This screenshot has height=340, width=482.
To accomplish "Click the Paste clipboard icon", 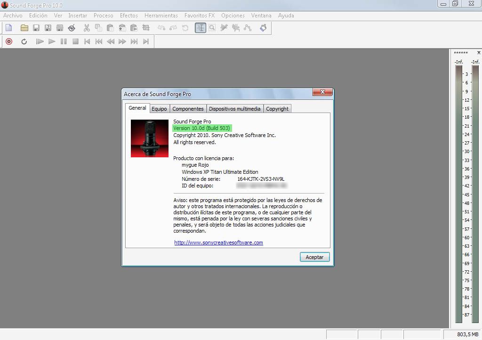I will tap(110, 28).
